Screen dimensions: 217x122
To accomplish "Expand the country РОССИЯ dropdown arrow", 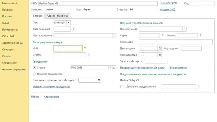I will (x=110, y=68).
